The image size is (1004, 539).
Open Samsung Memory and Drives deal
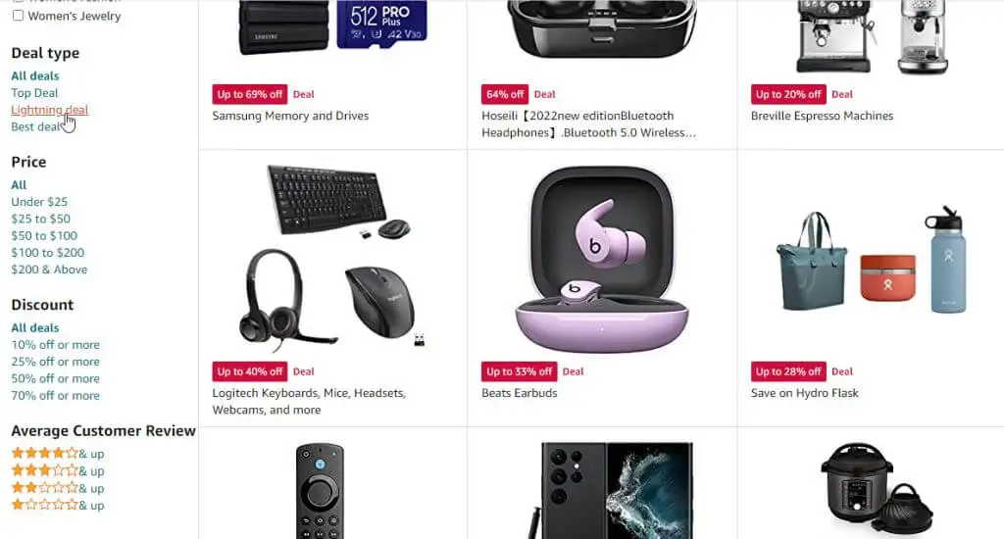point(290,116)
